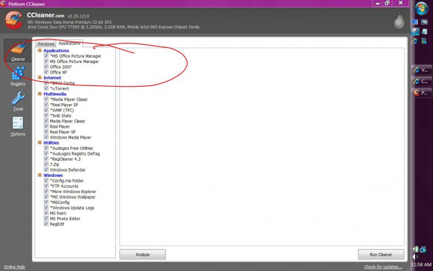Image resolution: width=433 pixels, height=271 pixels.
Task: Uncheck the *MS Office Picture Manager checkbox
Action: coord(46,56)
